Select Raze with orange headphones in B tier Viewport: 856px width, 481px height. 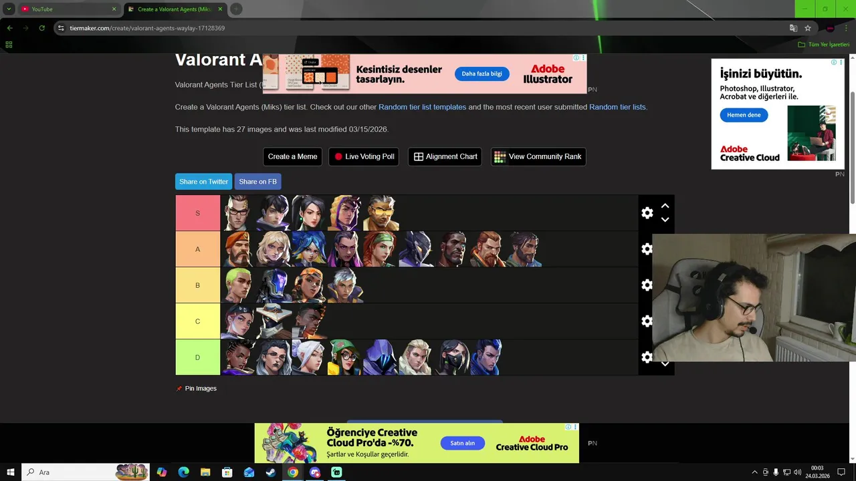[311, 285]
